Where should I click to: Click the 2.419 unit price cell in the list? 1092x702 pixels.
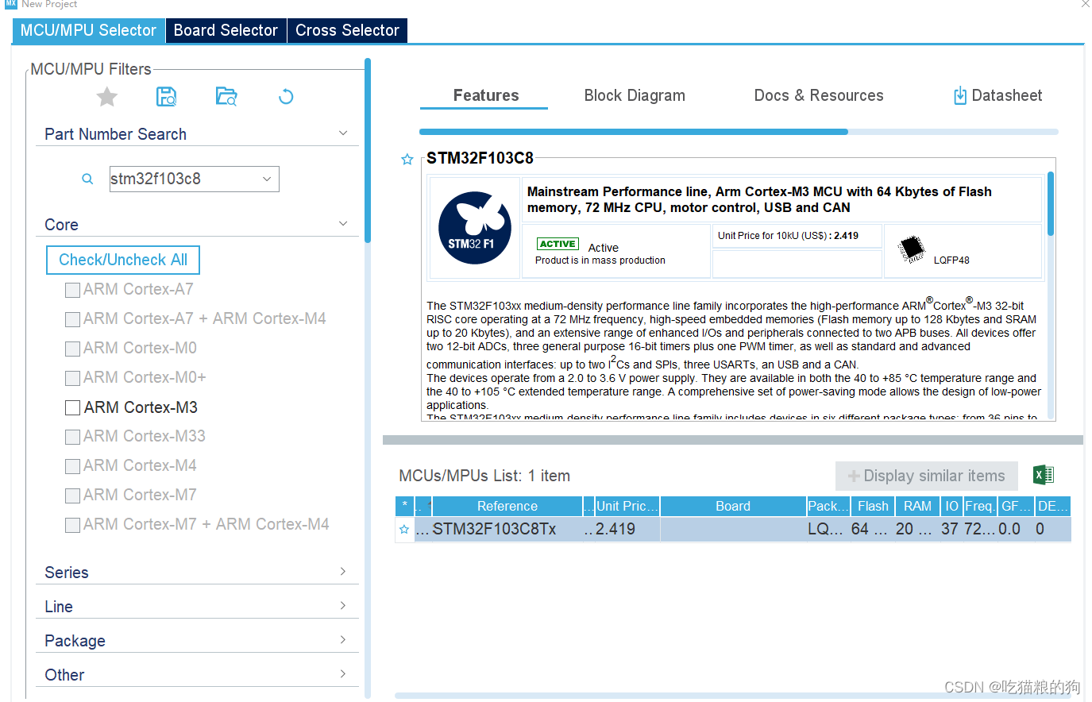(627, 530)
